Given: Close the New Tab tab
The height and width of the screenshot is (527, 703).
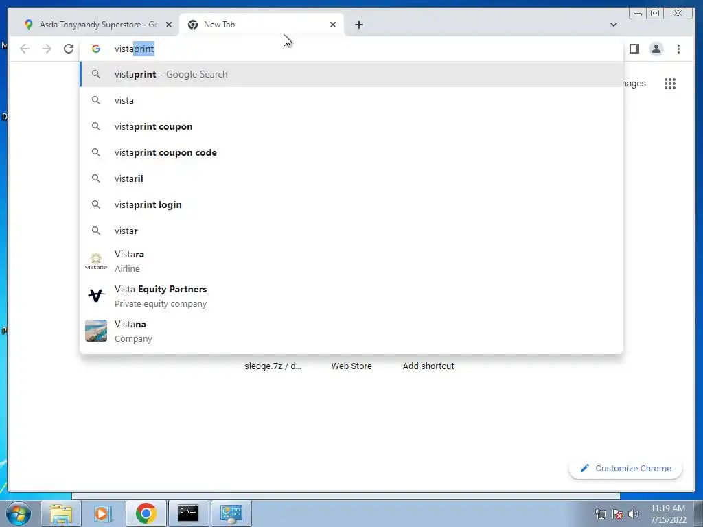Looking at the screenshot, I should pos(333,25).
